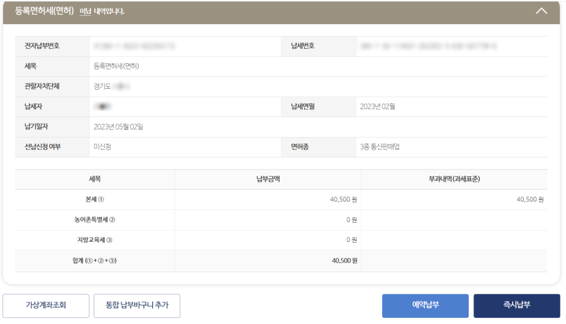Click the 납부금액 column header
Image resolution: width=566 pixels, height=324 pixels.
pos(268,179)
